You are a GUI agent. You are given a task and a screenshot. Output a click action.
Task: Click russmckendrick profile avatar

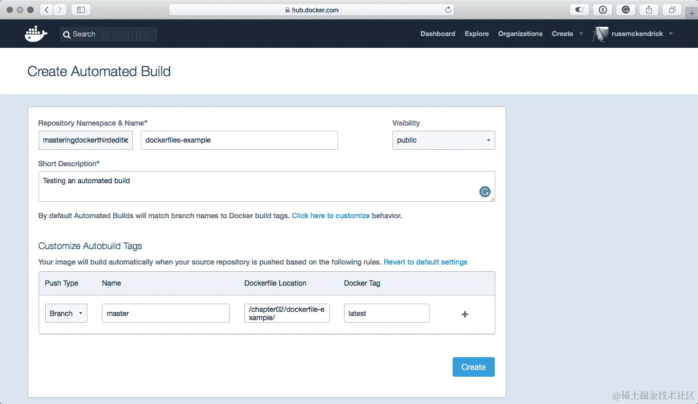coord(601,34)
